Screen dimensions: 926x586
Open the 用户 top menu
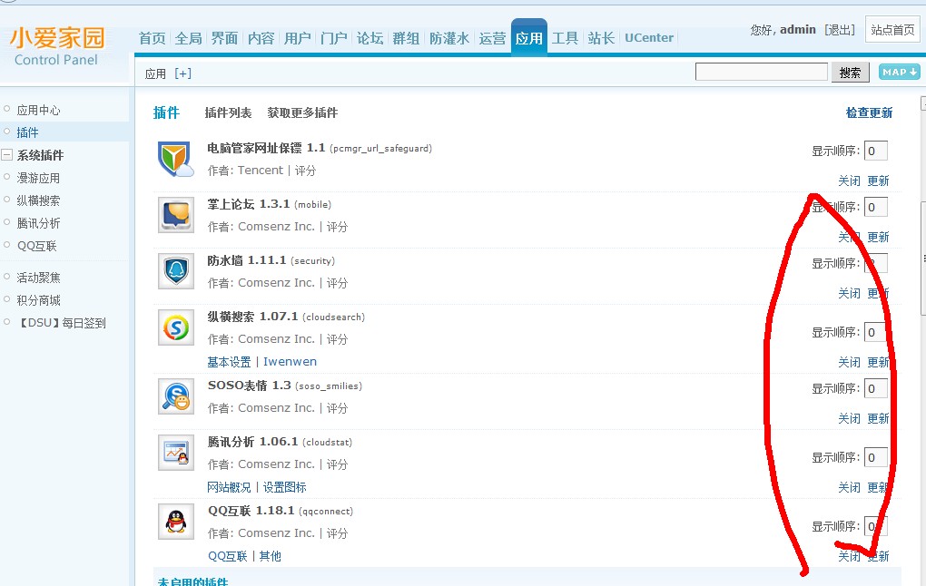pyautogui.click(x=297, y=38)
